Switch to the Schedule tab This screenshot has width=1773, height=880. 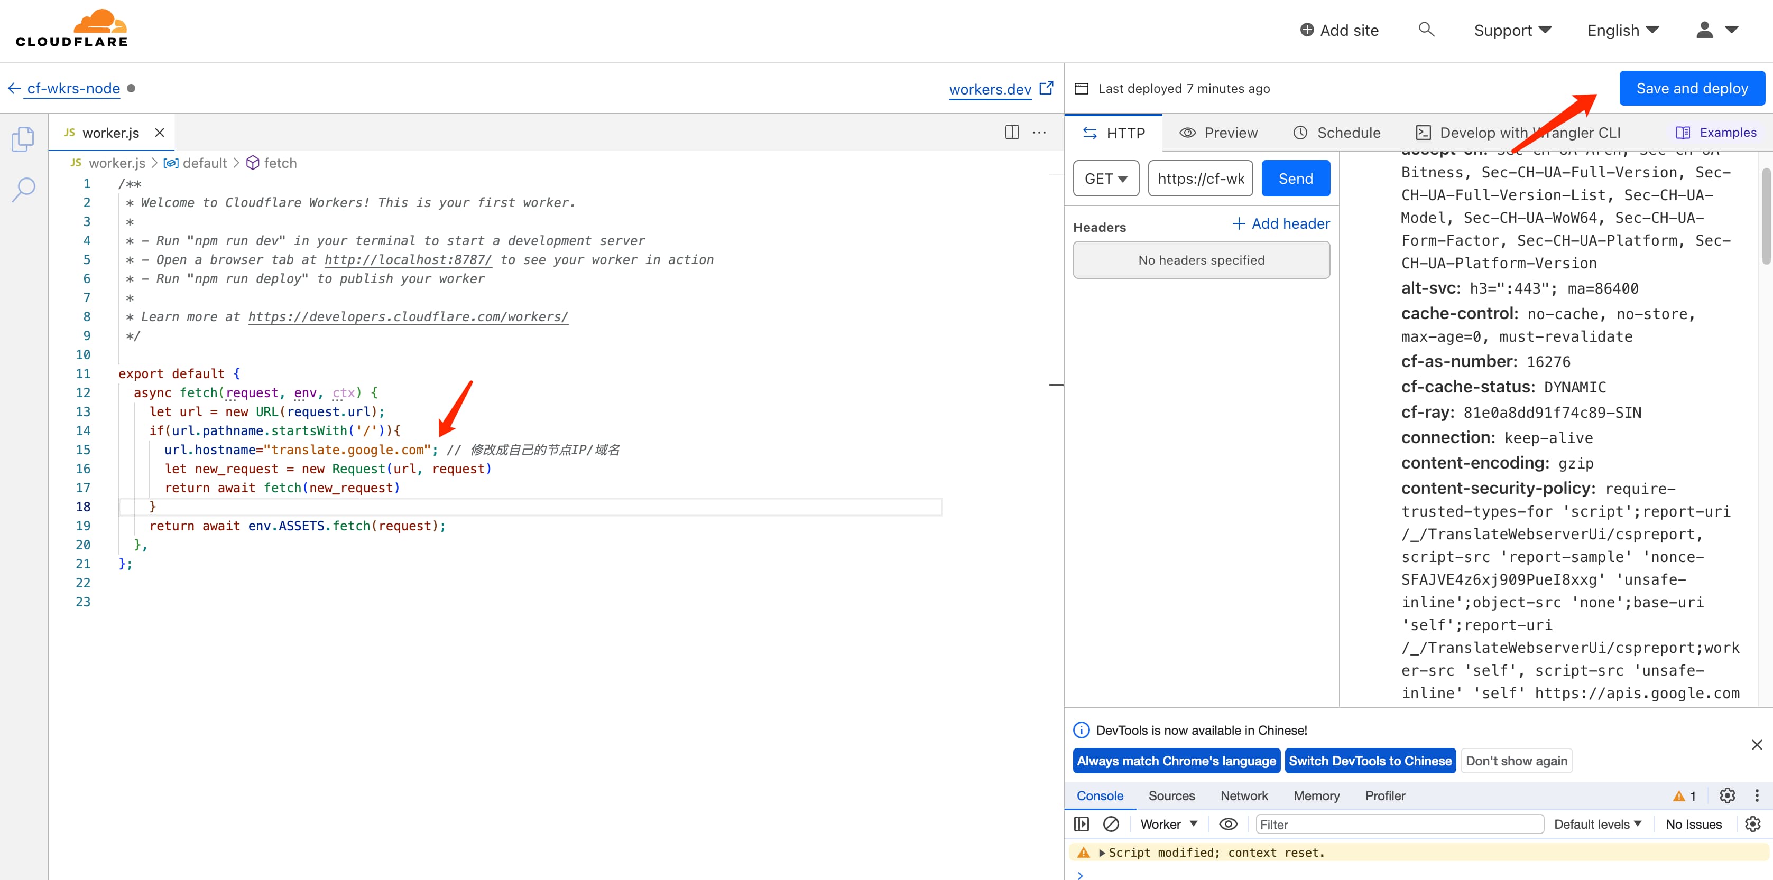[x=1337, y=133]
